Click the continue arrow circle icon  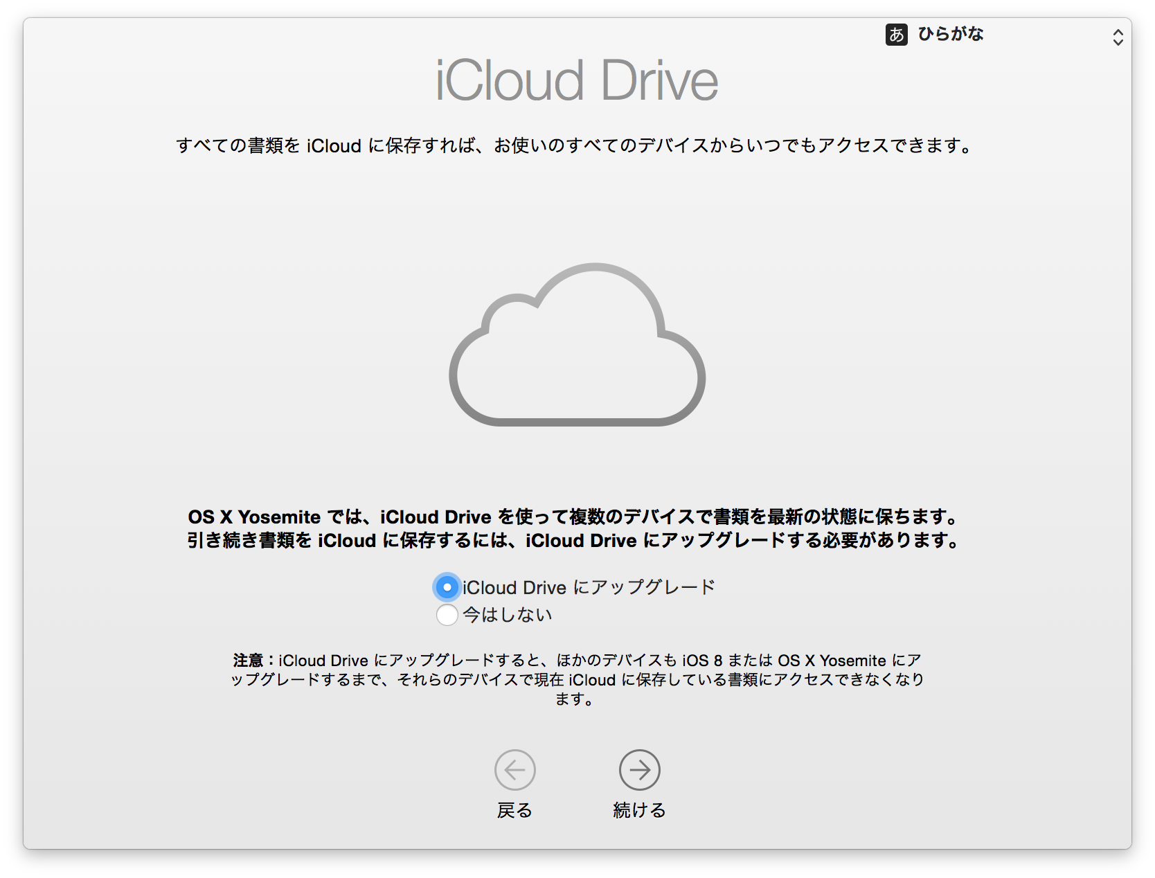(x=639, y=769)
